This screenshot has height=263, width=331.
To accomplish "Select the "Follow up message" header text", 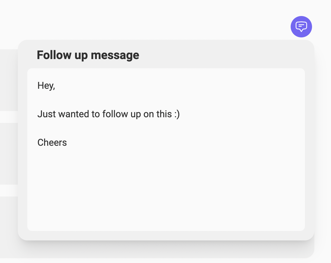I will (88, 55).
